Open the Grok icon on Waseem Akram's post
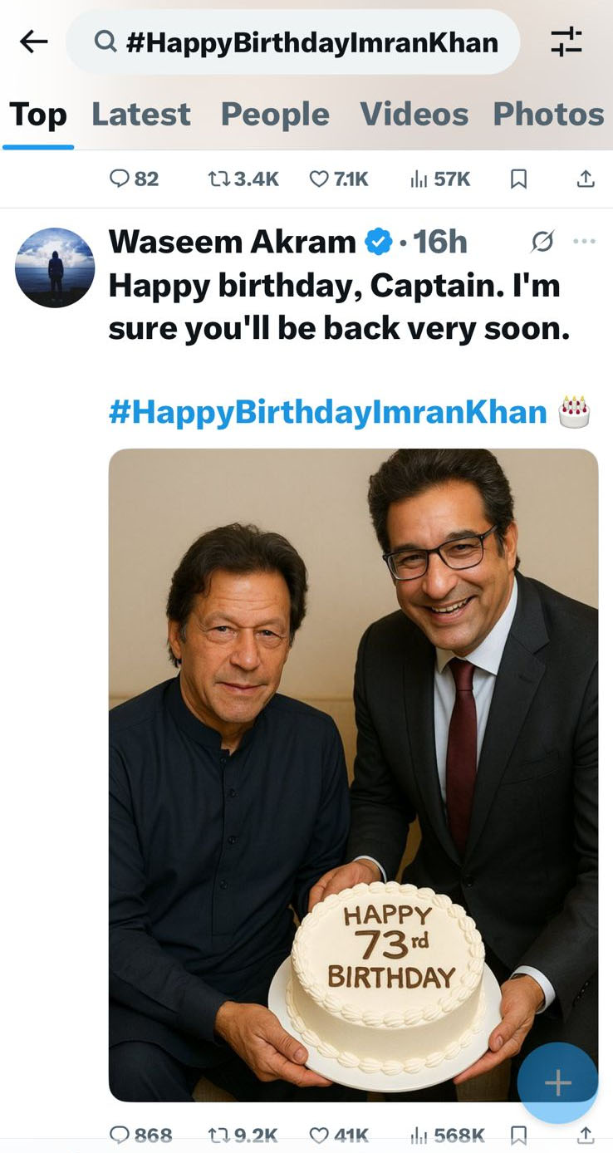Image resolution: width=613 pixels, height=1153 pixels. point(542,242)
